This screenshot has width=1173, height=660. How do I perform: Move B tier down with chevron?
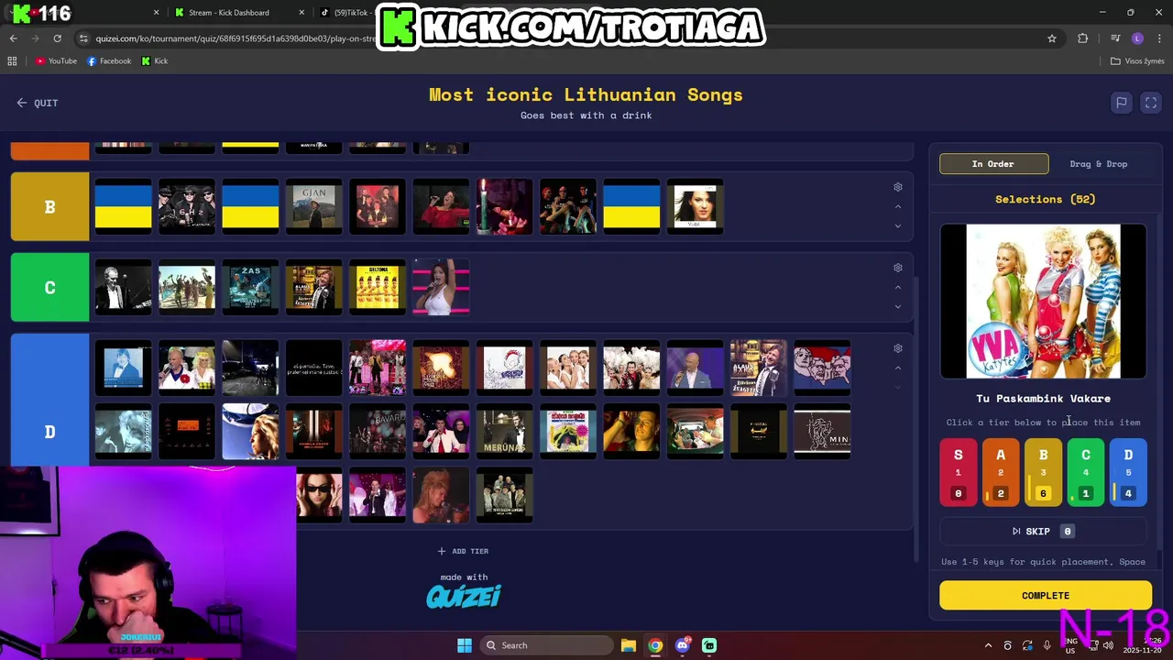coord(898,225)
